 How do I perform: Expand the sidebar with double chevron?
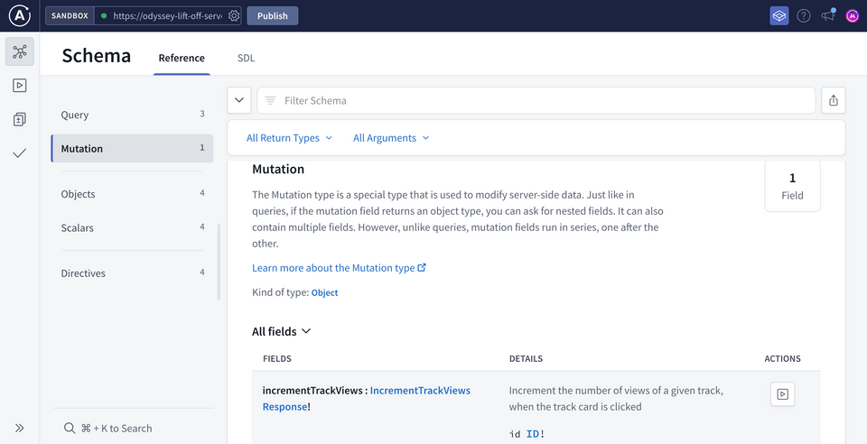click(20, 428)
